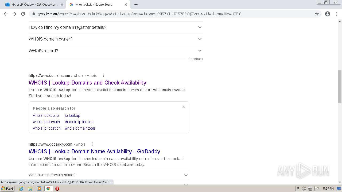Click the https://www.godaddy.com breadcrumb
Viewport: 342px width, 192px height.
[50, 144]
